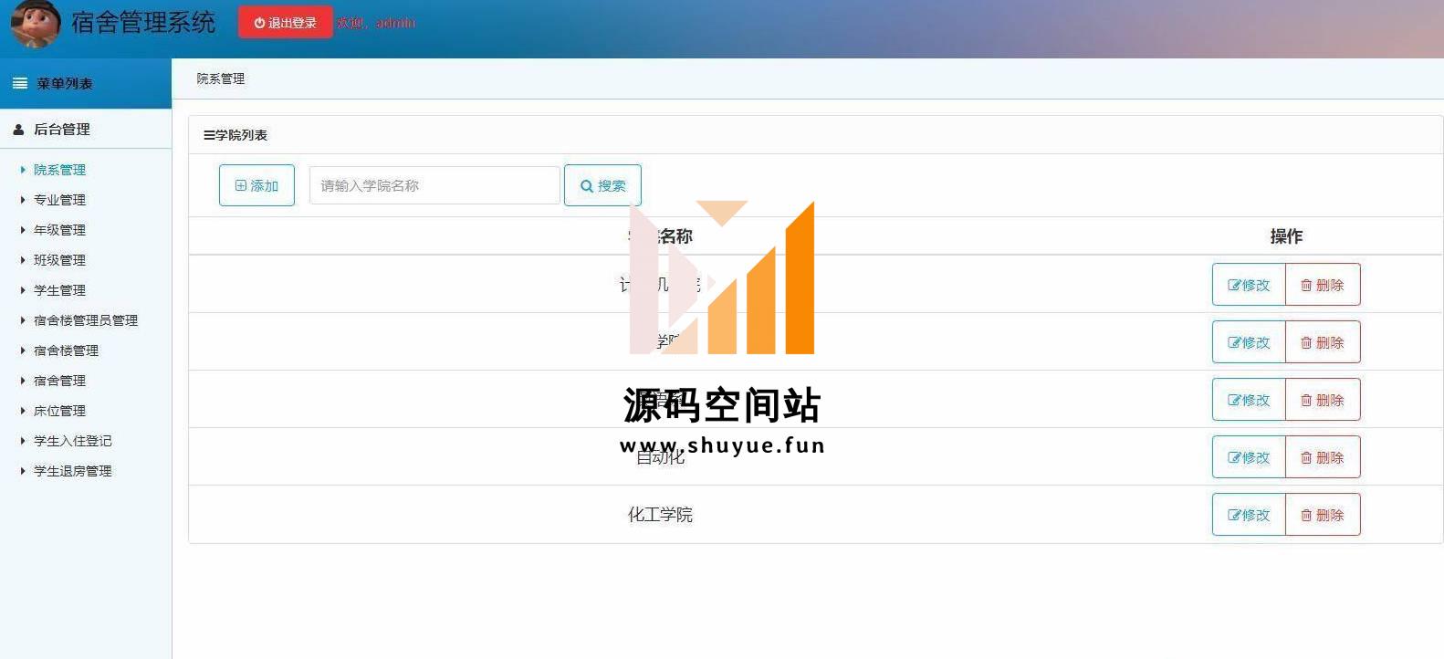
Task: Go to 床位管理 page
Action: click(59, 411)
